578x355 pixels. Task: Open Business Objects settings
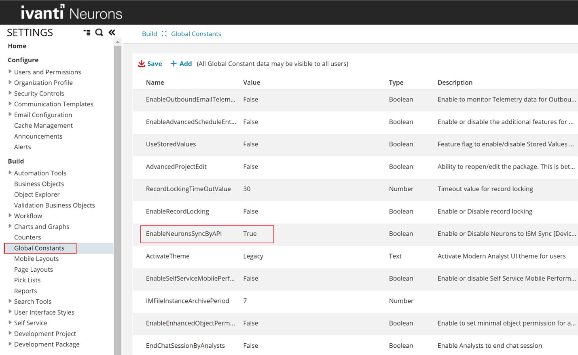point(39,184)
